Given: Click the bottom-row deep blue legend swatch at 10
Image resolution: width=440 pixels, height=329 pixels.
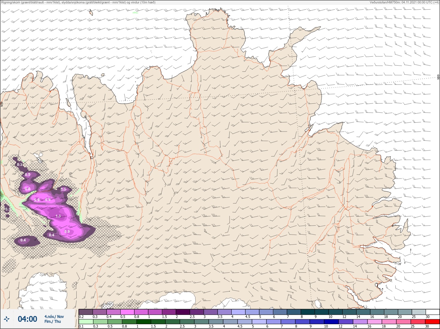Looking at the screenshot, I should click(x=332, y=322).
